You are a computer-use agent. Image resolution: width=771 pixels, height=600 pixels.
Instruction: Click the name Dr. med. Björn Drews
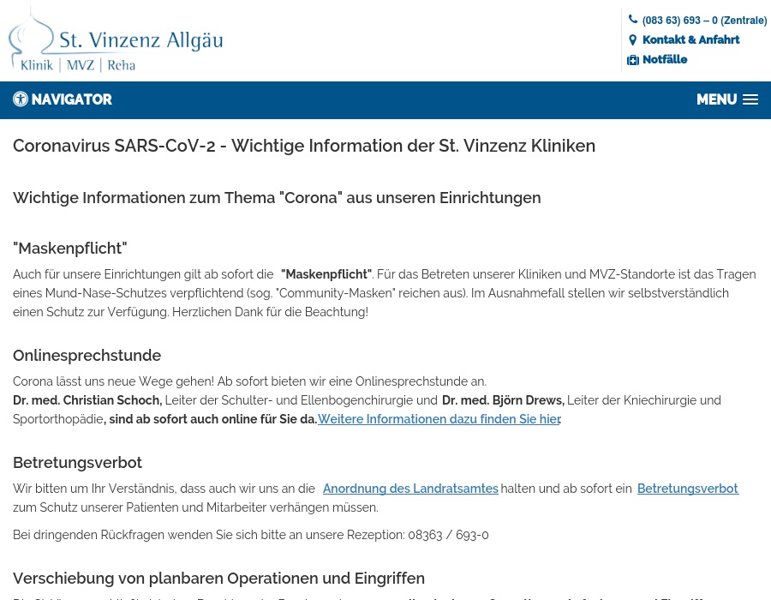(x=503, y=400)
